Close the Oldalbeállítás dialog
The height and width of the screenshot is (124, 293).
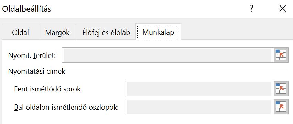click(x=283, y=9)
